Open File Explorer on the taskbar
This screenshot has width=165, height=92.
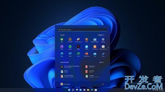(88, 90)
